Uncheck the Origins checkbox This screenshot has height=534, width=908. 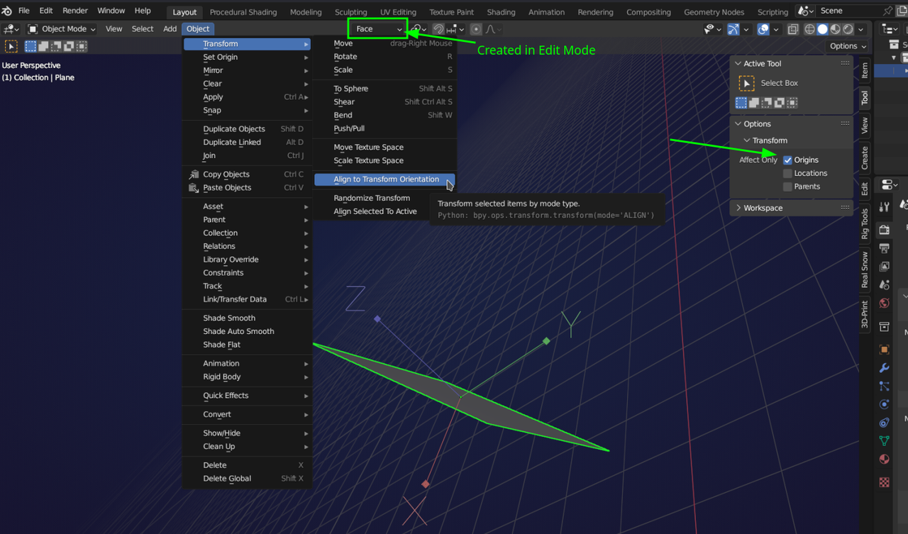click(787, 160)
